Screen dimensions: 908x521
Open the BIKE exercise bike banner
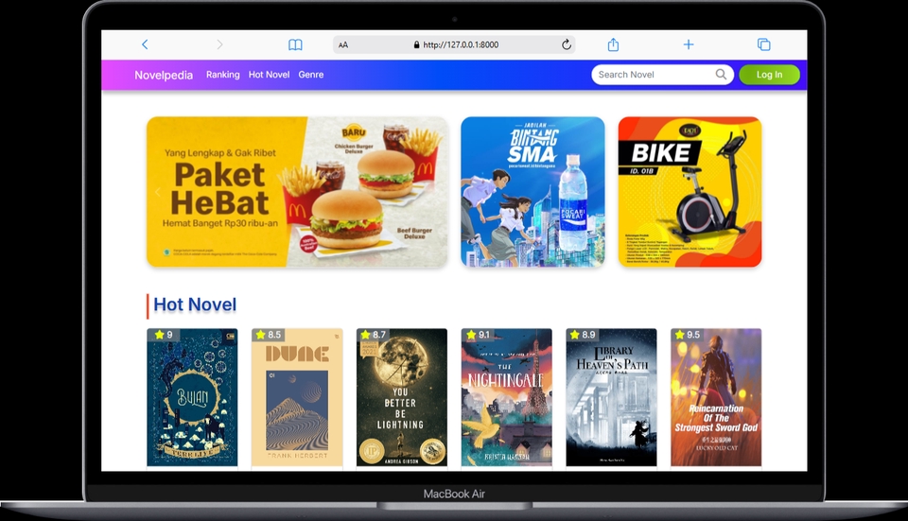click(x=690, y=192)
